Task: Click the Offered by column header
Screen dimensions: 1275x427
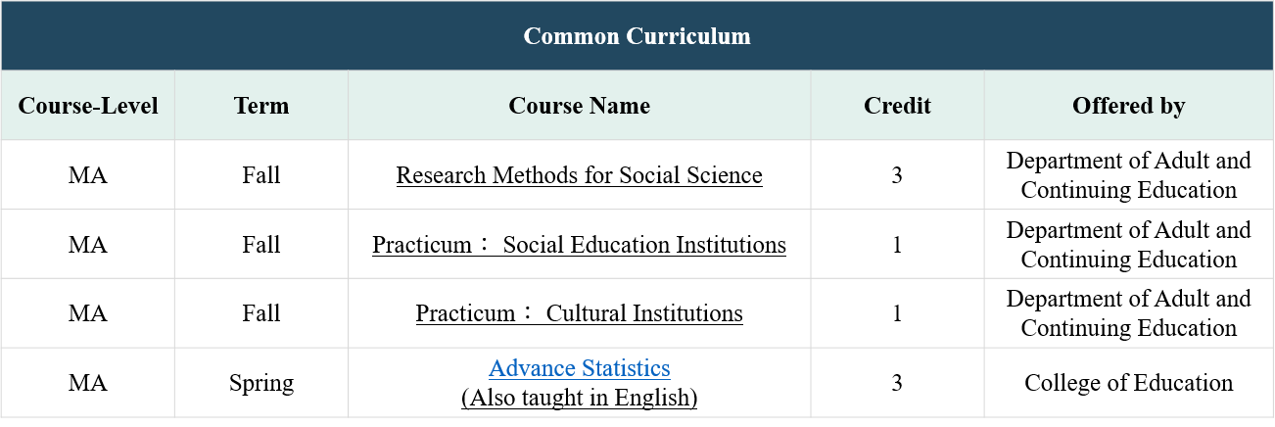Action: [1128, 106]
